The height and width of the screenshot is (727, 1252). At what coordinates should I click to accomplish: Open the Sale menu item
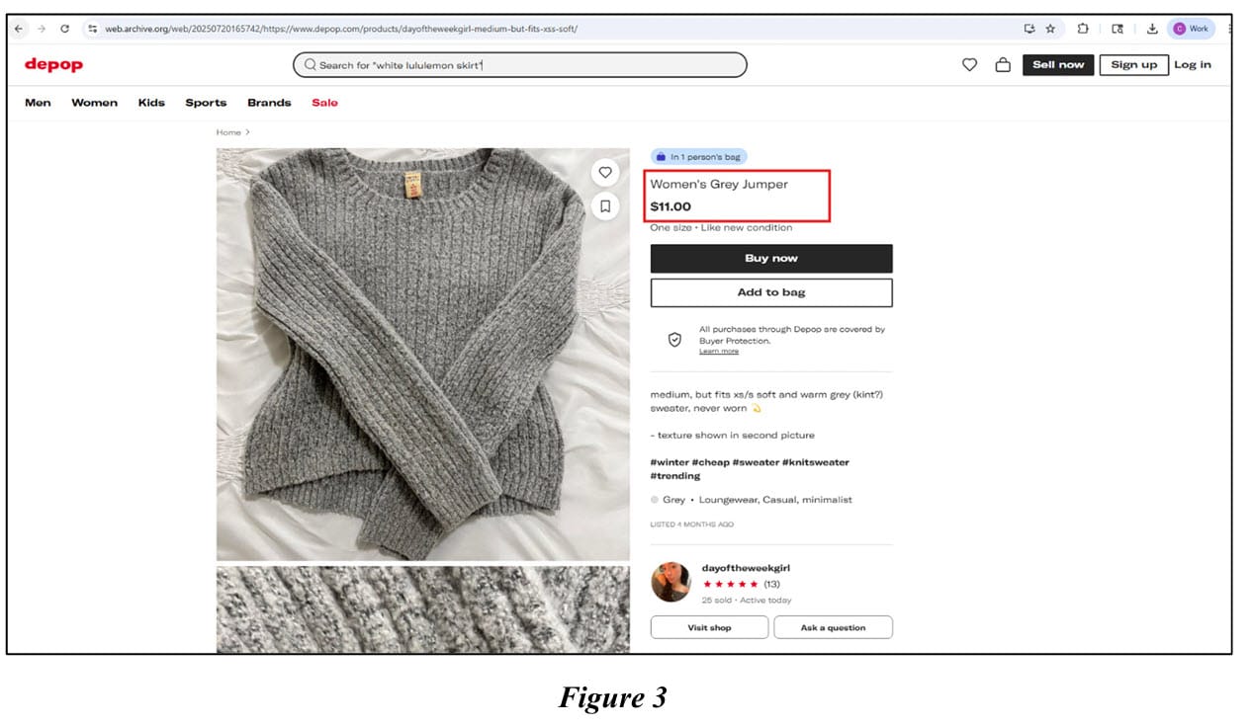324,103
